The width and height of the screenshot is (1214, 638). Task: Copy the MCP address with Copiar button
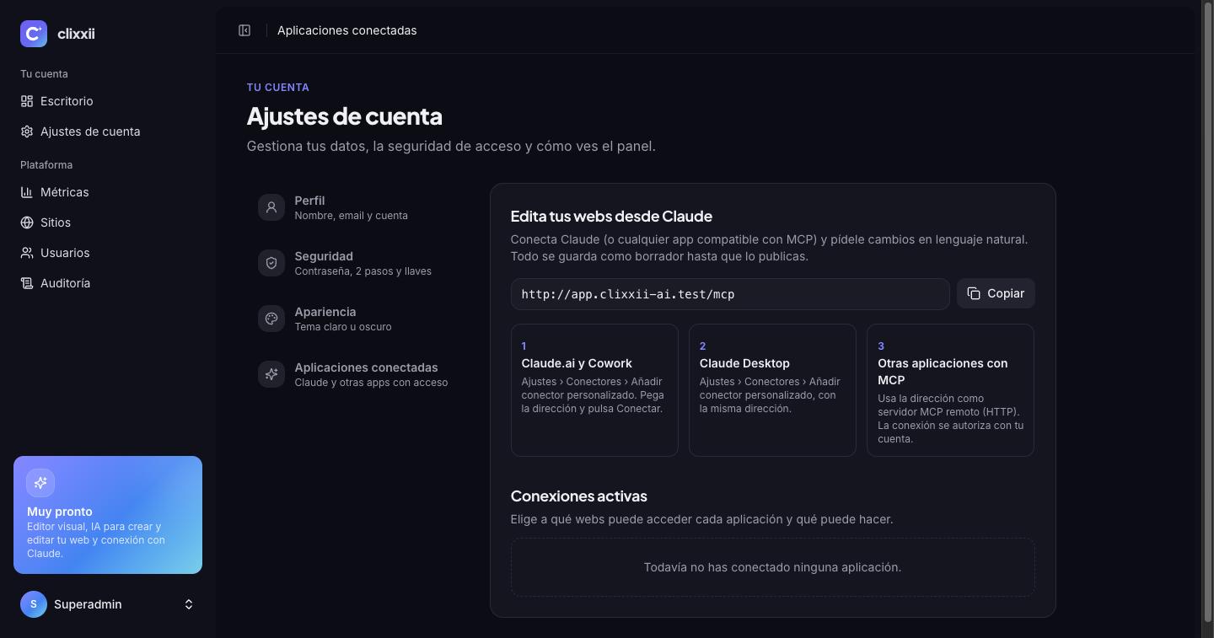[x=996, y=293]
